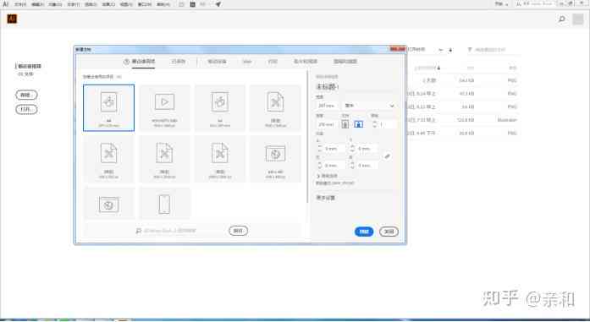Screen dimensions: 590x322
Task: Go to the 胶片和视频 tab
Action: tap(306, 61)
